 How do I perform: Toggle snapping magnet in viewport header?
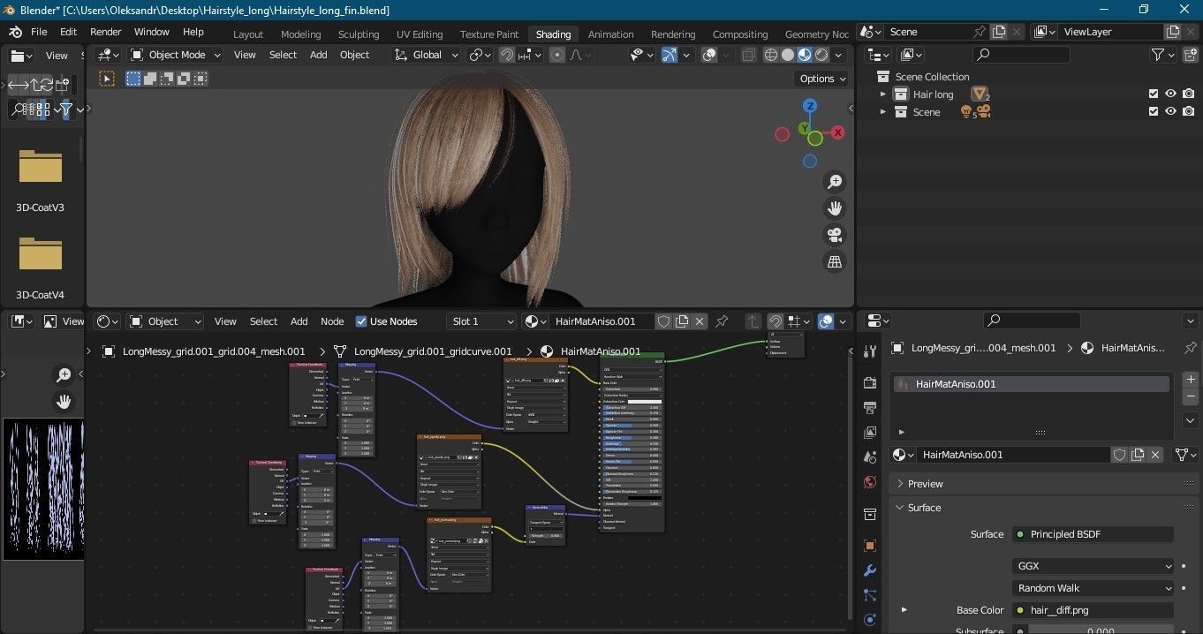507,55
